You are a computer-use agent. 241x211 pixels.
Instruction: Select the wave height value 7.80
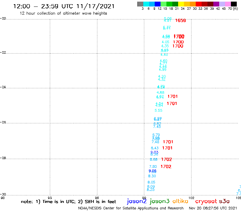click(x=153, y=167)
